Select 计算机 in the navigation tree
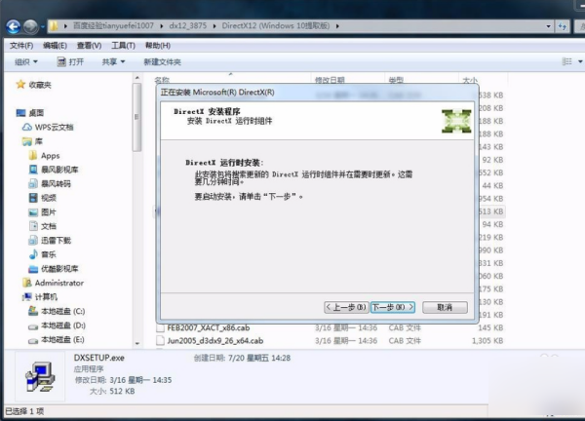The width and height of the screenshot is (585, 421). click(x=46, y=297)
